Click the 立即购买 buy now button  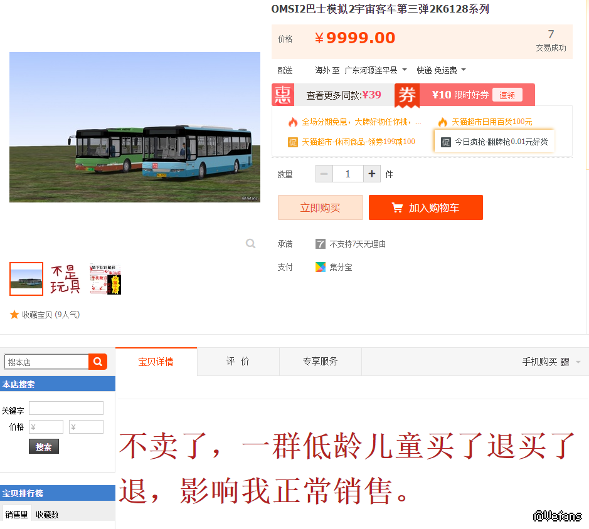click(321, 207)
